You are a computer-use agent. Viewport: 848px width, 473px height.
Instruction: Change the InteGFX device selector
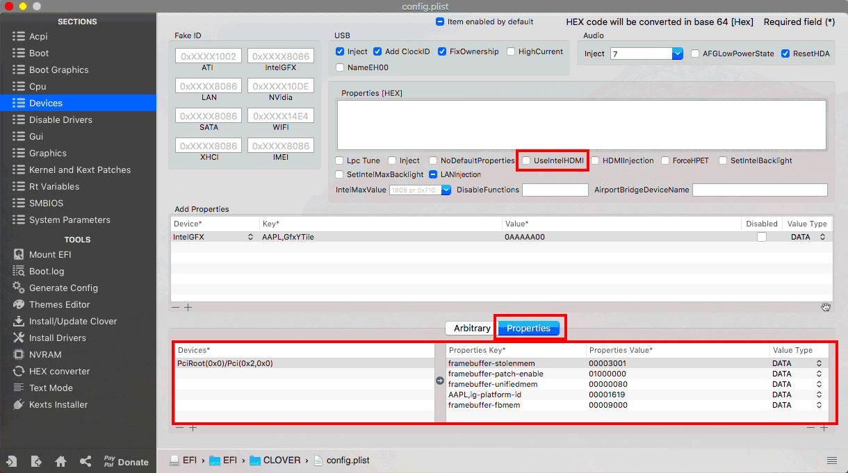tap(250, 236)
